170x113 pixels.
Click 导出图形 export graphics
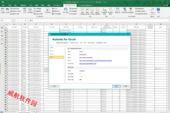(73, 11)
